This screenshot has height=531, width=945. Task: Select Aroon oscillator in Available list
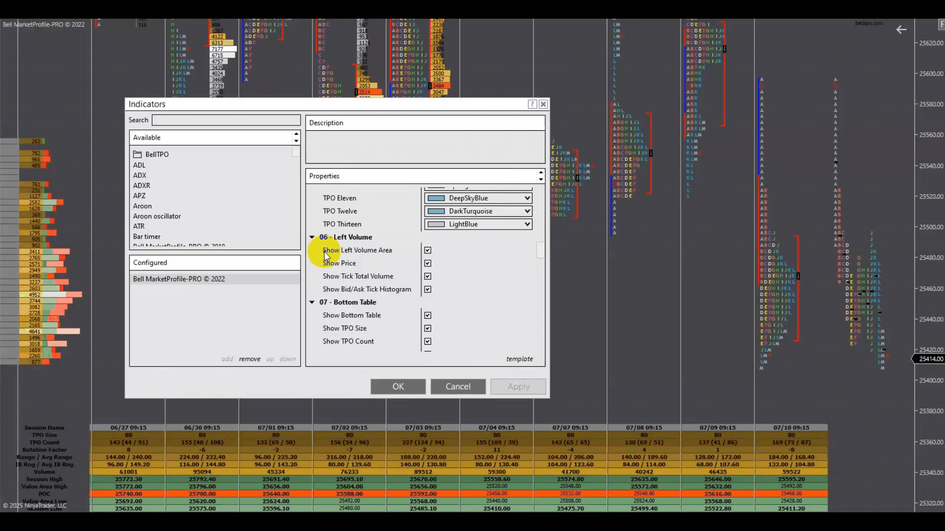click(x=157, y=216)
